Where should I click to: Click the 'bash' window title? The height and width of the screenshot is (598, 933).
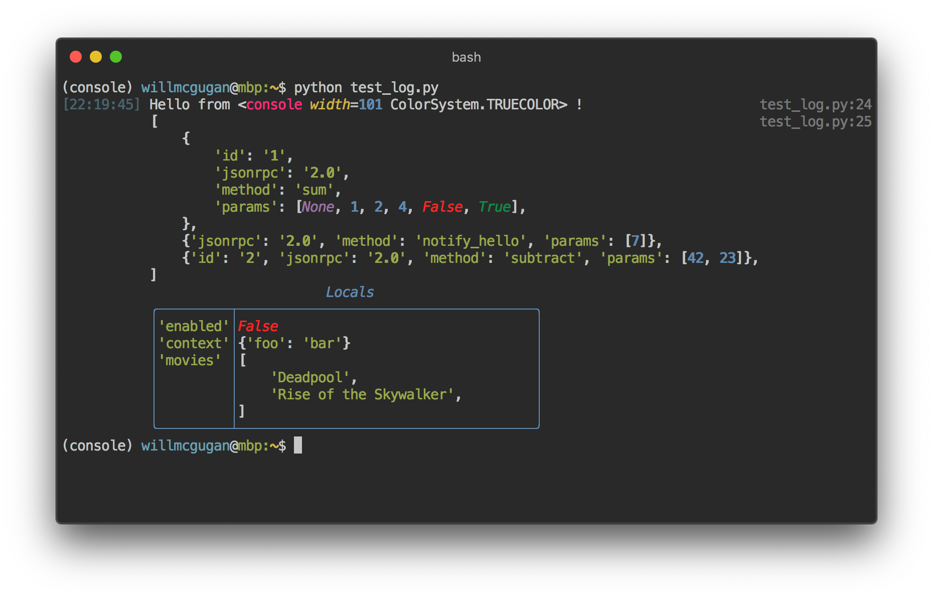(466, 57)
